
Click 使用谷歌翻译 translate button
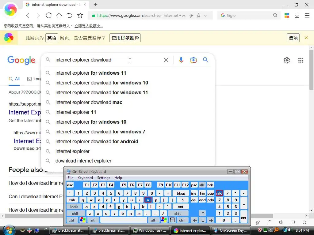(125, 38)
